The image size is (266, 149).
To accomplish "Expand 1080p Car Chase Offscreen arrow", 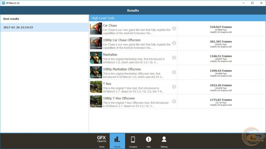I will point(174,43).
